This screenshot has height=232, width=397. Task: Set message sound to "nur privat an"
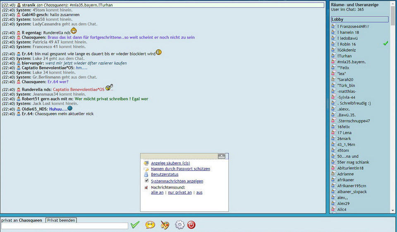tap(179, 193)
